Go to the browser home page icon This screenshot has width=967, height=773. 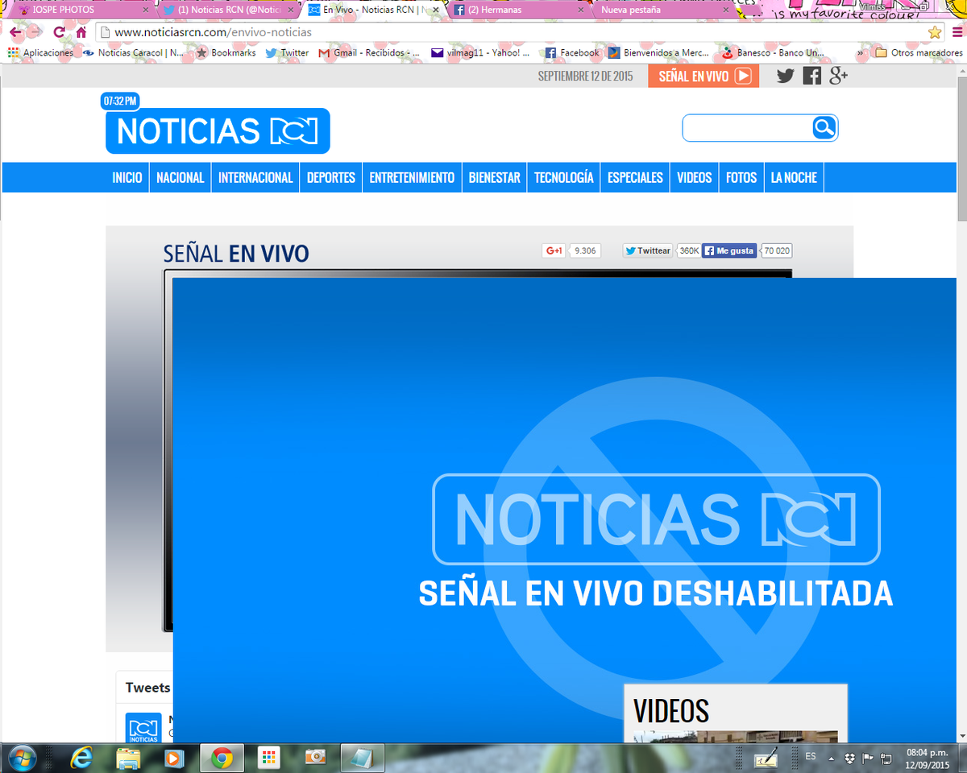tap(81, 32)
